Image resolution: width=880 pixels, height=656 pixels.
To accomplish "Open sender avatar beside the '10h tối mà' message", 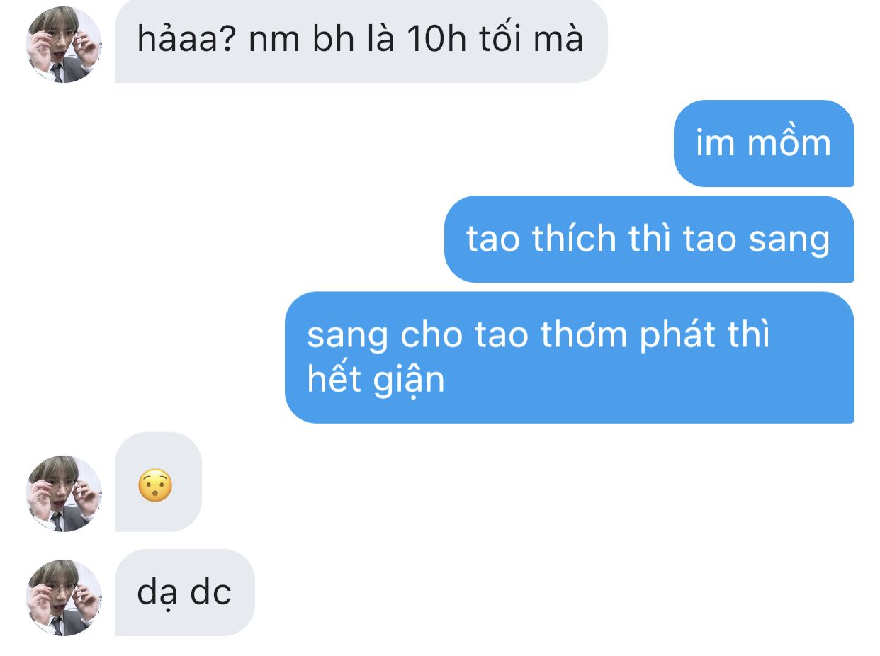I will pyautogui.click(x=64, y=45).
